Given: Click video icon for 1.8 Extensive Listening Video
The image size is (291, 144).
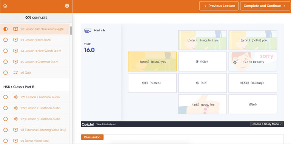Looking at the screenshot, I should click(15, 130).
